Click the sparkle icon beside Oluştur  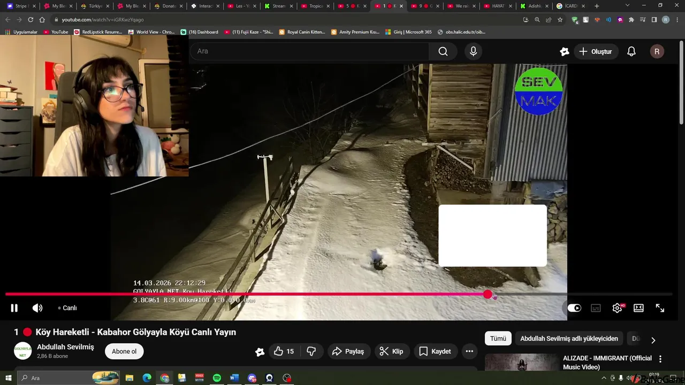[564, 51]
